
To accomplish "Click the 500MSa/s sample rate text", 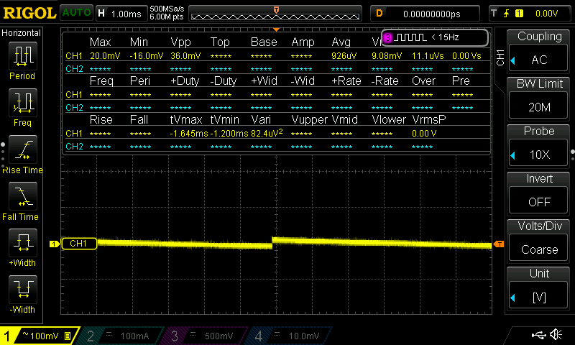I will [167, 9].
